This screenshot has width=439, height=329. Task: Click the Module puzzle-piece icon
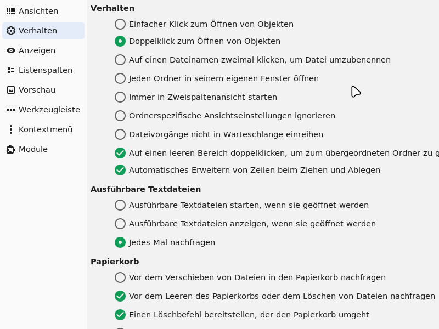11,149
